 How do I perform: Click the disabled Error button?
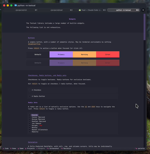coord(108,63)
